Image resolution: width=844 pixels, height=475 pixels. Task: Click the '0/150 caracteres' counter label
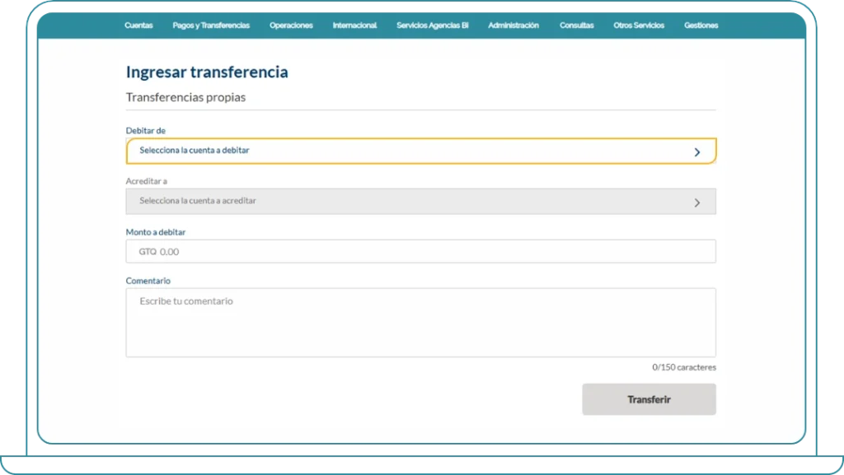click(684, 367)
